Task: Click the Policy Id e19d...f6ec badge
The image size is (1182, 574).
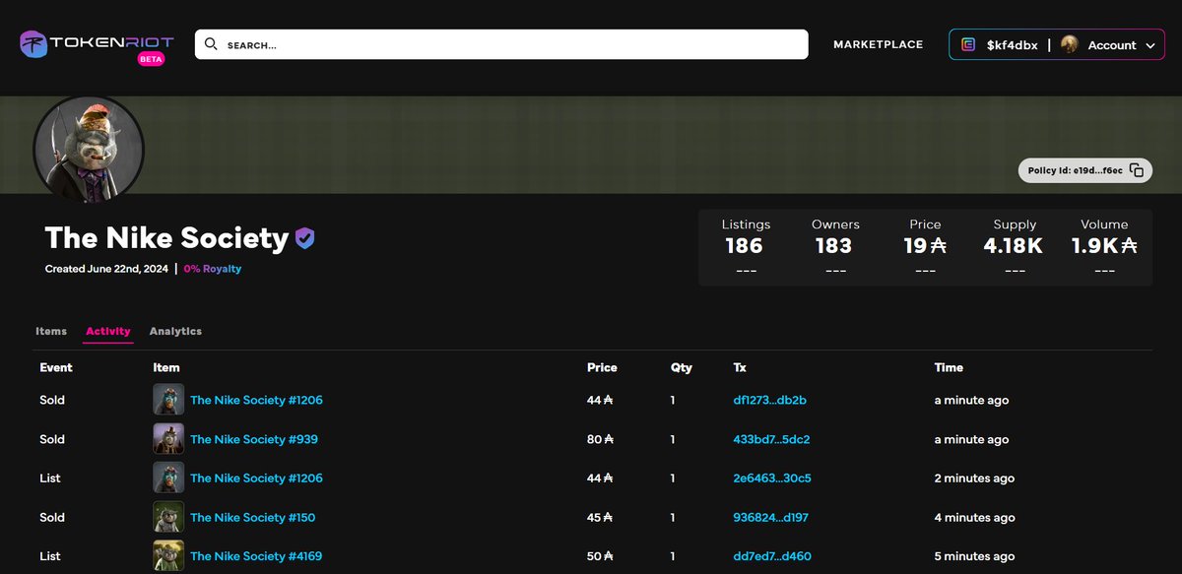Action: 1084,170
